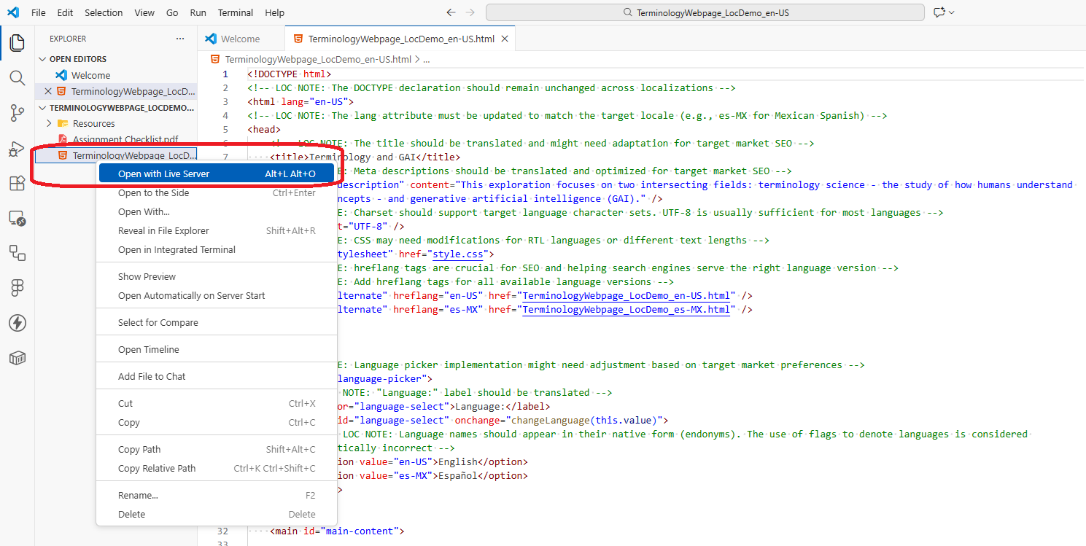The width and height of the screenshot is (1086, 546).
Task: Click the Figma icon in activity bar
Action: click(17, 288)
